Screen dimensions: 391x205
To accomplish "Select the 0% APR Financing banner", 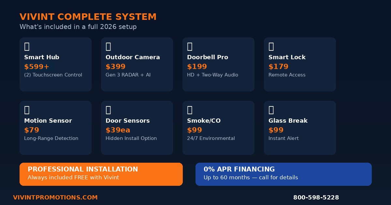I will pos(283,174).
